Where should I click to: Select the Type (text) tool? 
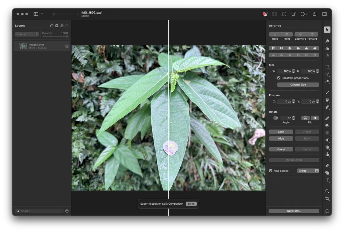(x=327, y=180)
